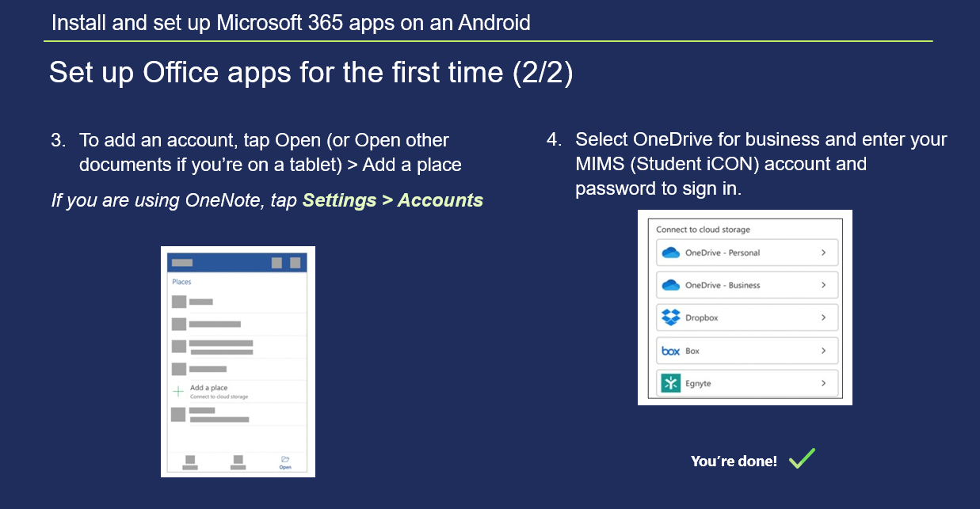
Task: Click the slide title Set up Office apps
Action: pos(311,72)
